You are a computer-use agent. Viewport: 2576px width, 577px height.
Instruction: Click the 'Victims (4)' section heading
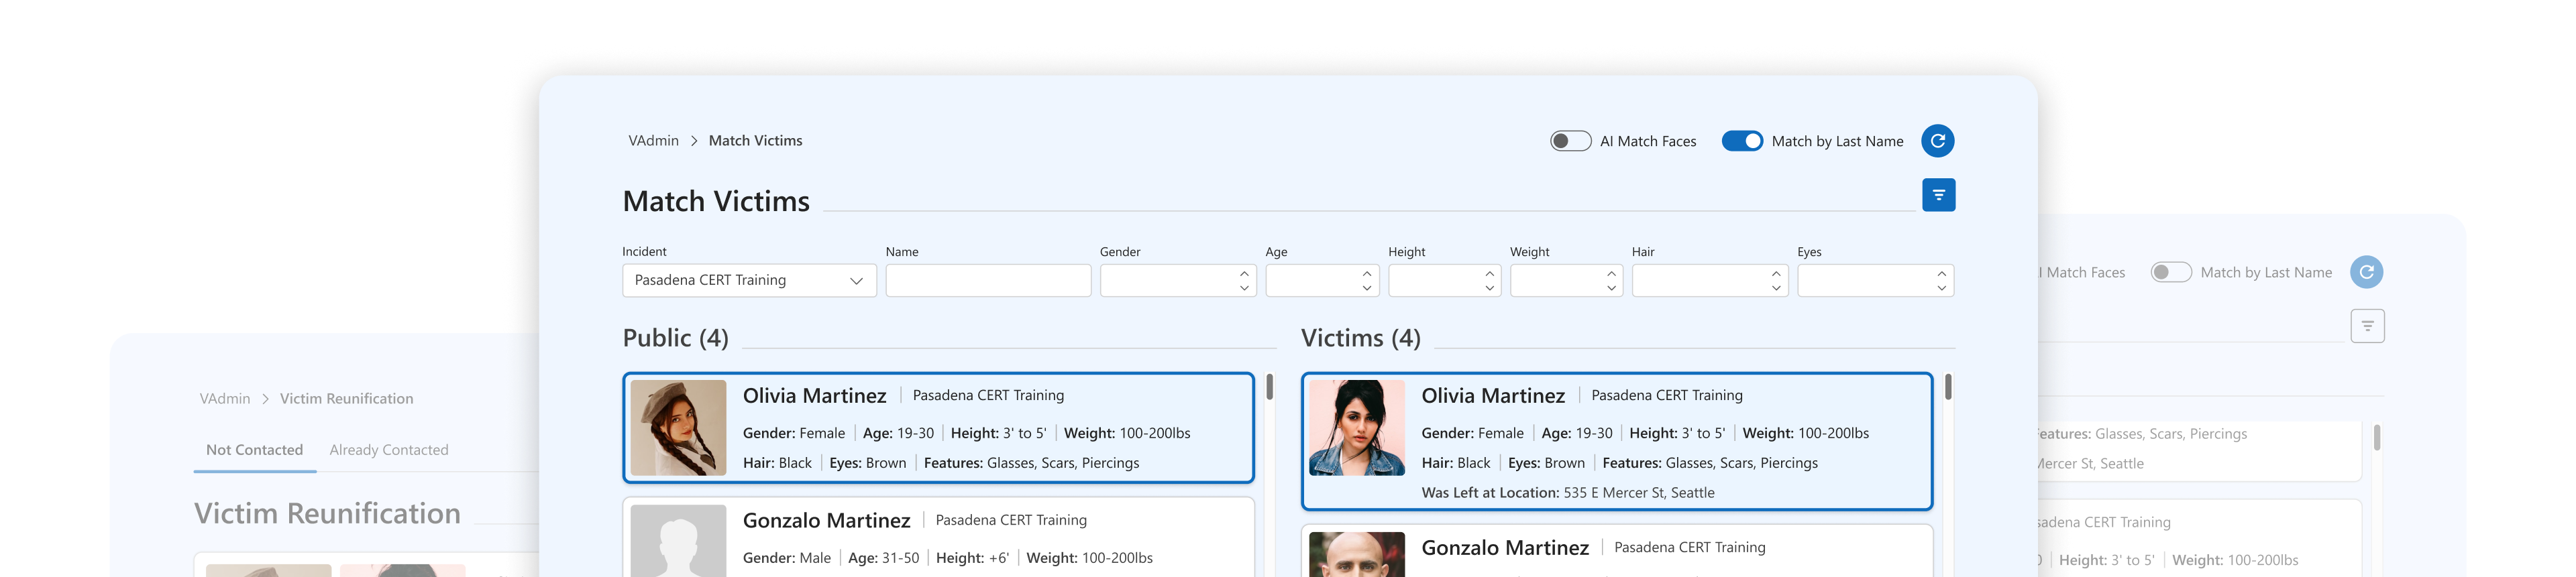point(1360,338)
